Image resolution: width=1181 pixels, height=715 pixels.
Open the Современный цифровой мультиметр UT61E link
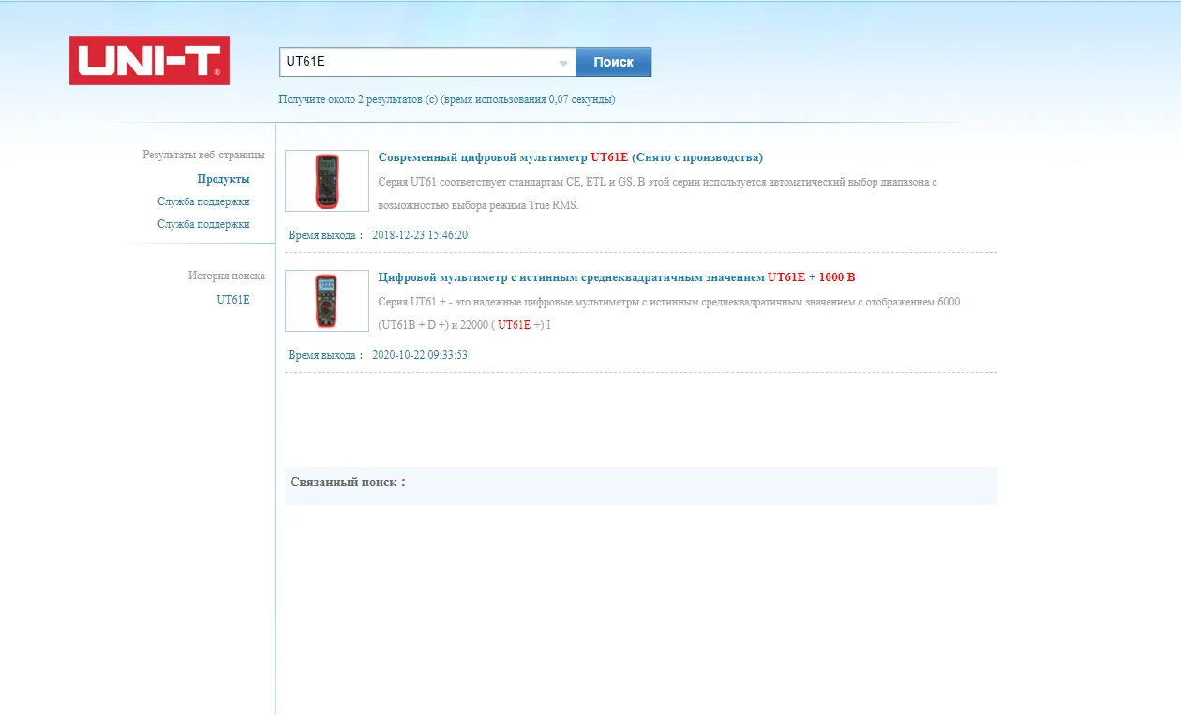[x=571, y=157]
